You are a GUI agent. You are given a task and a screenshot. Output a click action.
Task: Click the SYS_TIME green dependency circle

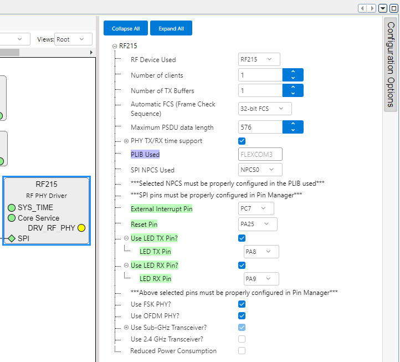click(12, 207)
